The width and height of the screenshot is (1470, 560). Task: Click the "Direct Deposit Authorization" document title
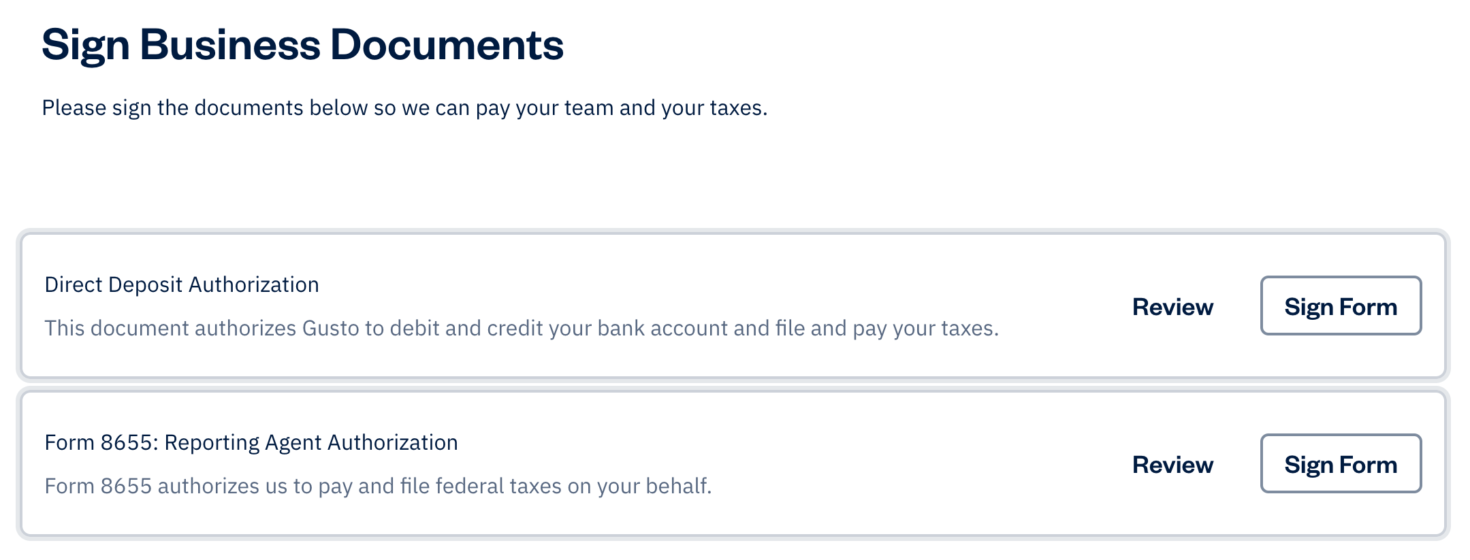click(182, 284)
